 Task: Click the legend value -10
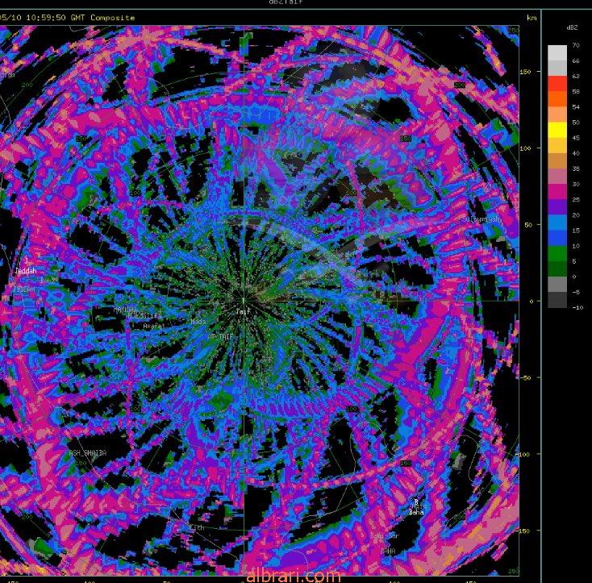(577, 307)
